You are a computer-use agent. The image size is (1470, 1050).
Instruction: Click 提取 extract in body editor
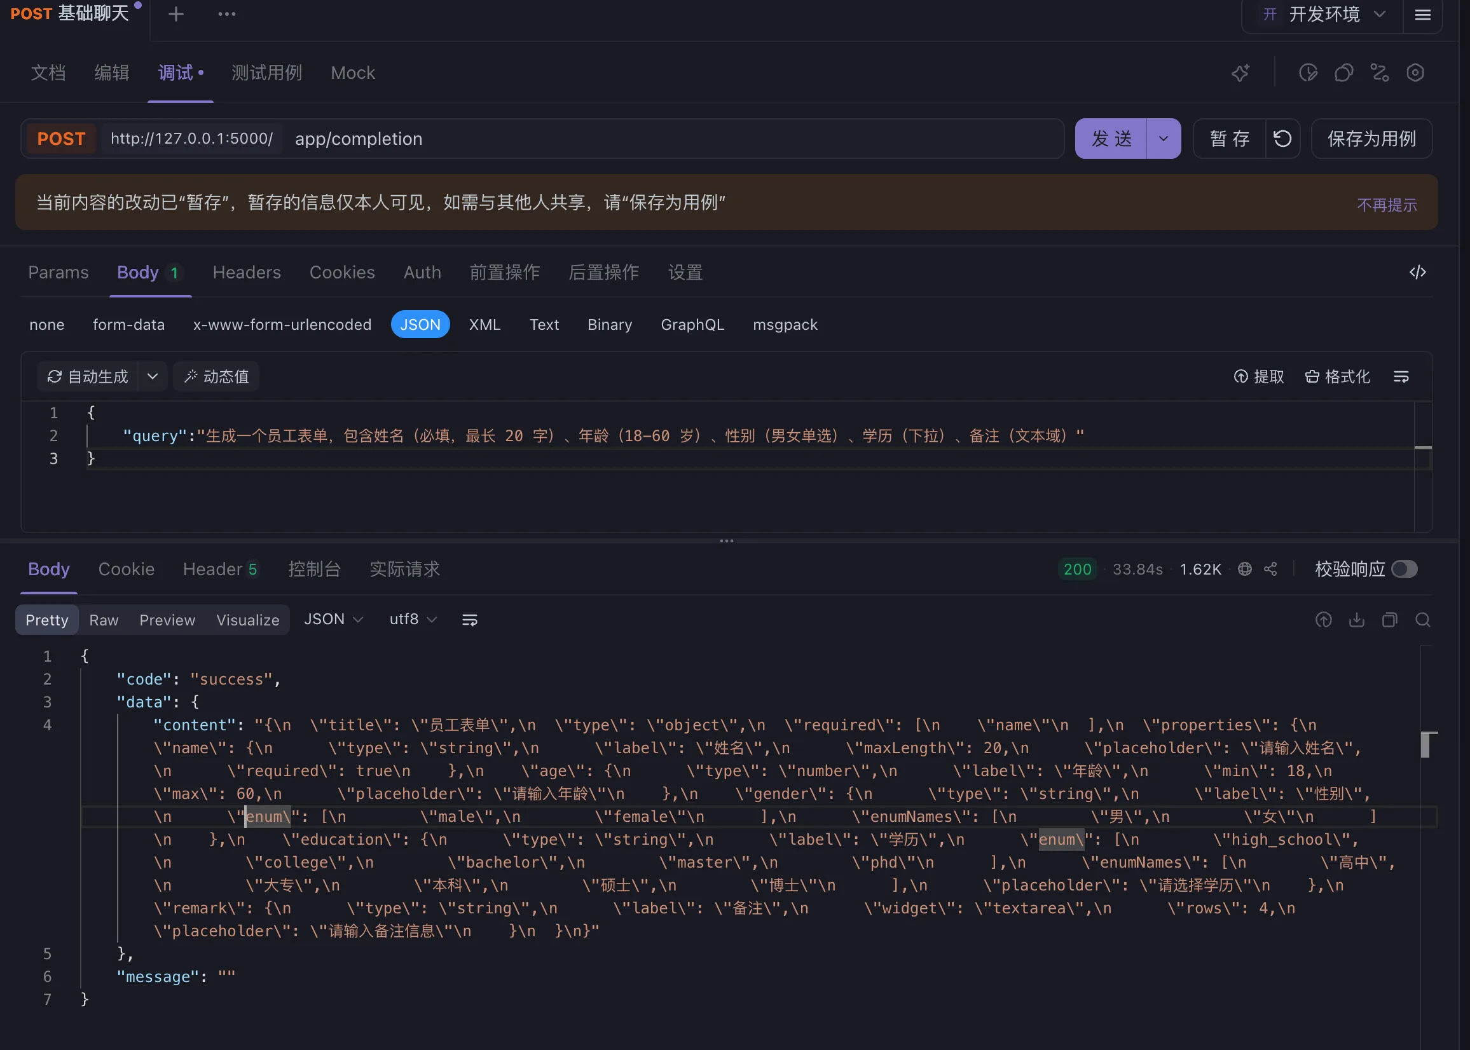tap(1258, 376)
